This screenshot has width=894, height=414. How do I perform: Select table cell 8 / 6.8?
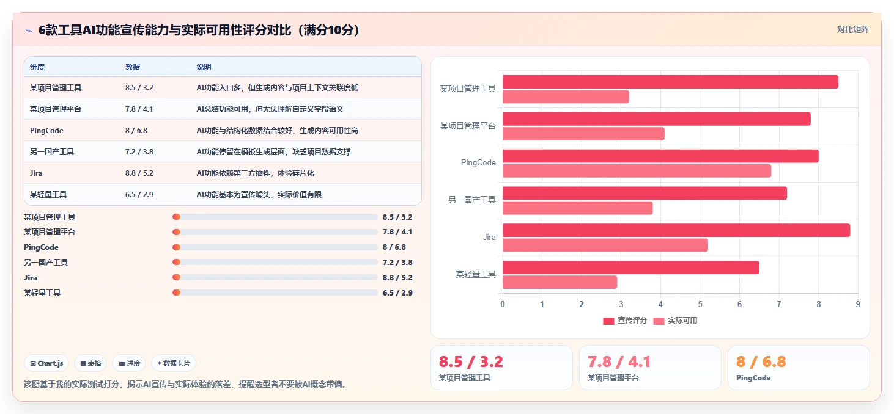pos(136,131)
